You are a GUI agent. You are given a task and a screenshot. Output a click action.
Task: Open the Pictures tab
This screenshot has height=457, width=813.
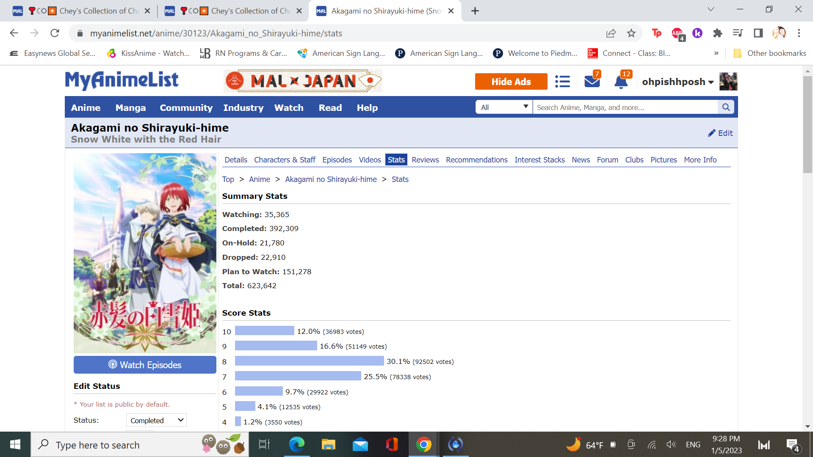pyautogui.click(x=664, y=160)
